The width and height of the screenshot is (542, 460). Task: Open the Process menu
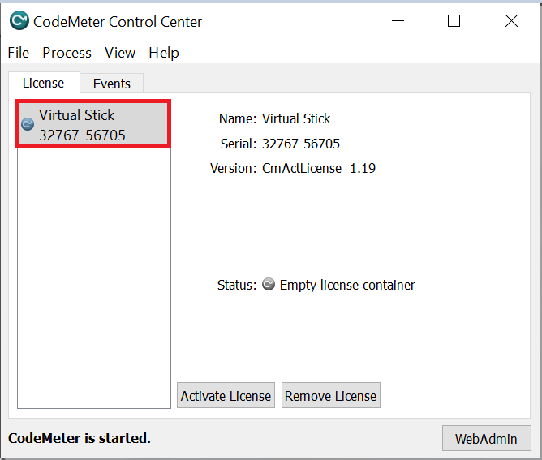click(67, 53)
